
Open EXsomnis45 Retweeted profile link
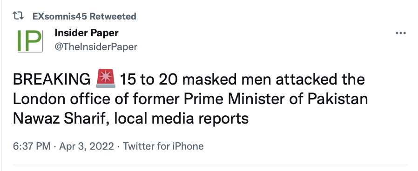pos(84,16)
